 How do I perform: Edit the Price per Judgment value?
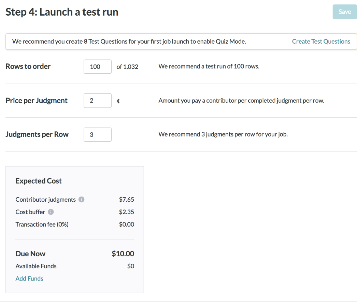[97, 100]
